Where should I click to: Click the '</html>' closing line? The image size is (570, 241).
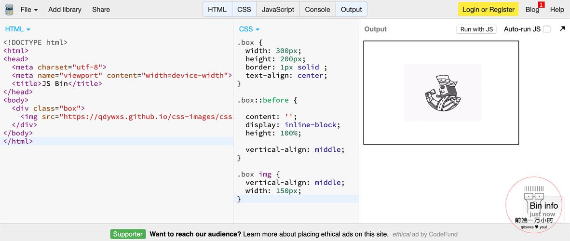(18, 141)
